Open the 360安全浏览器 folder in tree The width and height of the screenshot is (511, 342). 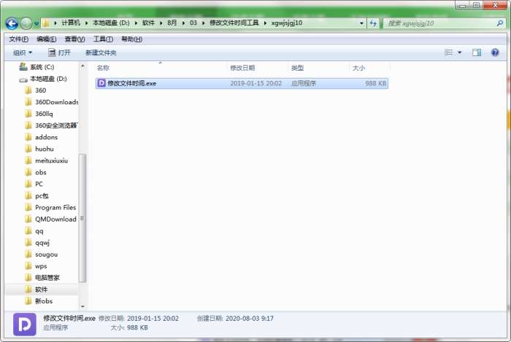click(x=52, y=125)
